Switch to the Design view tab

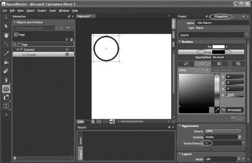pyautogui.click(x=173, y=24)
